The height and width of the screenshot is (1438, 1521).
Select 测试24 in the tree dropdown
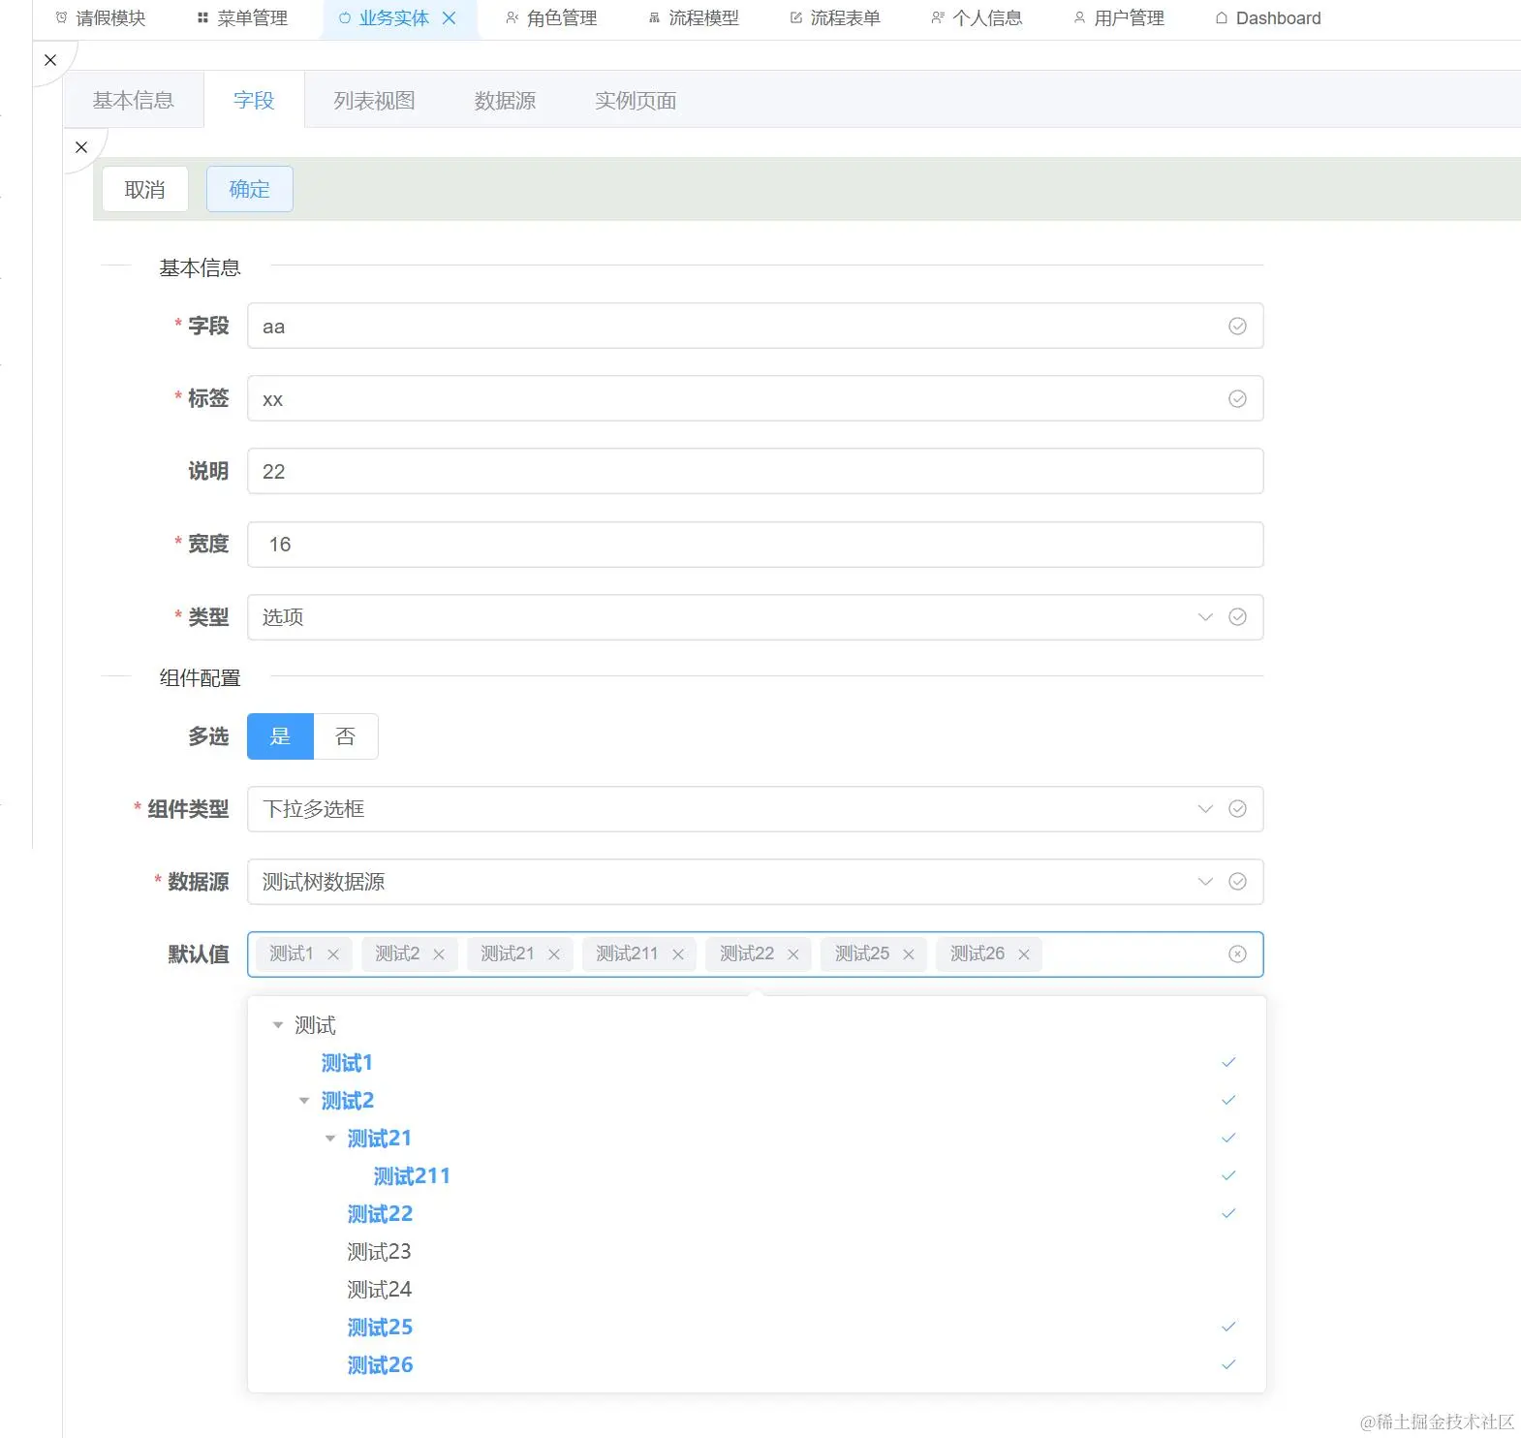coord(380,1290)
